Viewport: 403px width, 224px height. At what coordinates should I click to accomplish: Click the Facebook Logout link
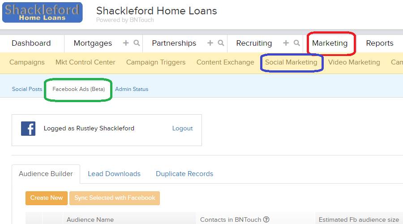(183, 128)
